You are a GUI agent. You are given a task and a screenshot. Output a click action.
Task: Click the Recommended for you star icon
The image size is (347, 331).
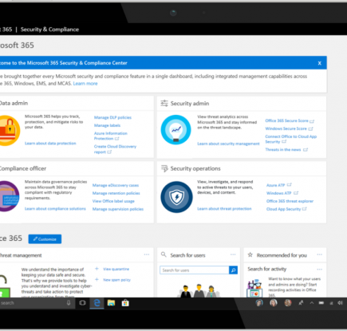coord(250,254)
